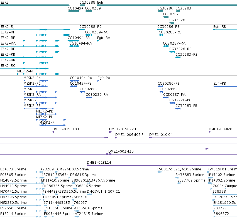Screen dimensions: 237x218
Task: Click EST EP11410.3prime
Action: point(55,180)
